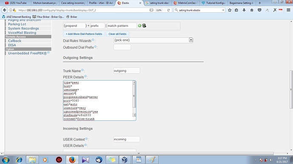Open Parking Lot in sidebar
The image size is (293, 164).
(x=17, y=24)
